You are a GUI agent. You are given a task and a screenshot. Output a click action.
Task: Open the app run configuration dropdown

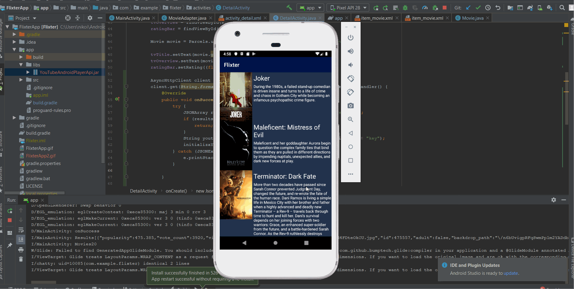311,8
